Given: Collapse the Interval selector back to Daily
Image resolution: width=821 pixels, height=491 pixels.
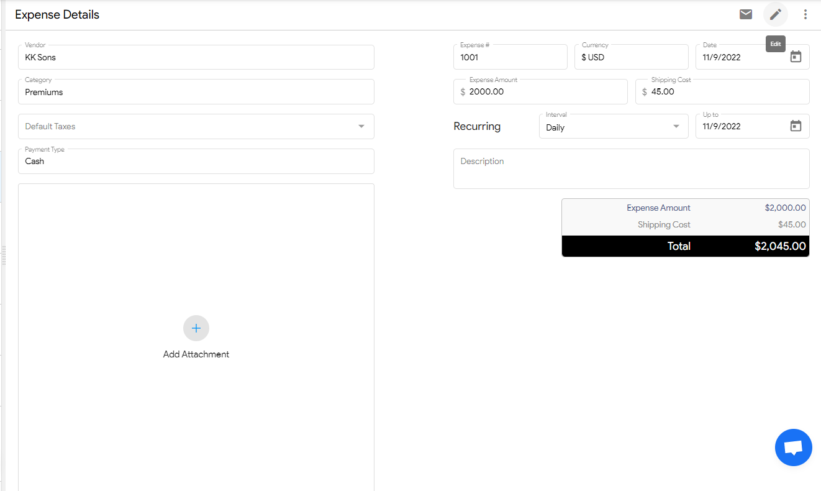Looking at the screenshot, I should 676,126.
